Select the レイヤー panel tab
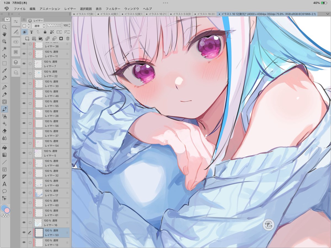The width and height of the screenshot is (331, 248). [x=36, y=20]
